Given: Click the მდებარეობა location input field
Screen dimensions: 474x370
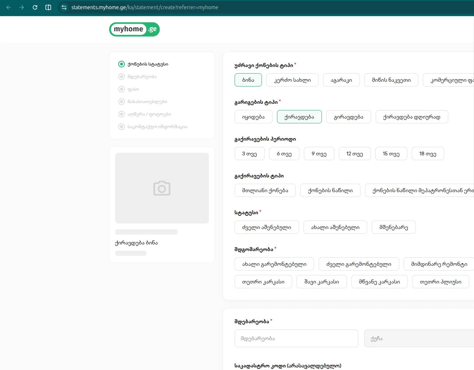Looking at the screenshot, I should (296, 338).
